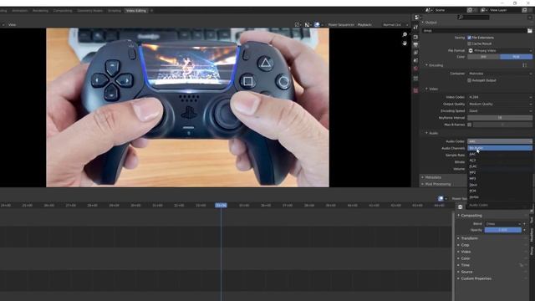This screenshot has height=301, width=535.
Task: Toggle the File Extensions checkbox
Action: (x=470, y=38)
